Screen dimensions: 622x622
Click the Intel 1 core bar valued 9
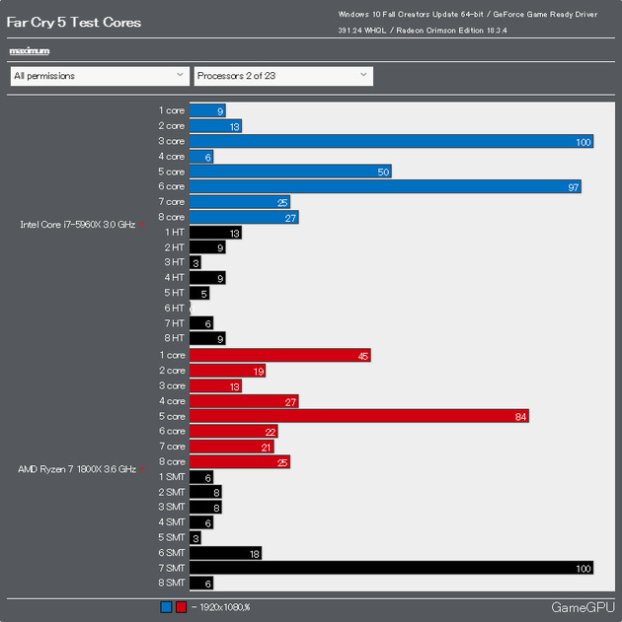(207, 110)
